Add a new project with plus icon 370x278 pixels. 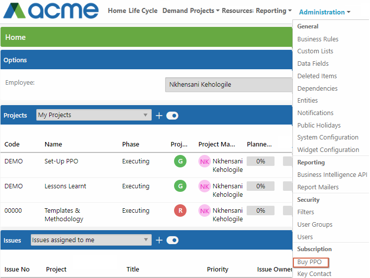click(159, 116)
